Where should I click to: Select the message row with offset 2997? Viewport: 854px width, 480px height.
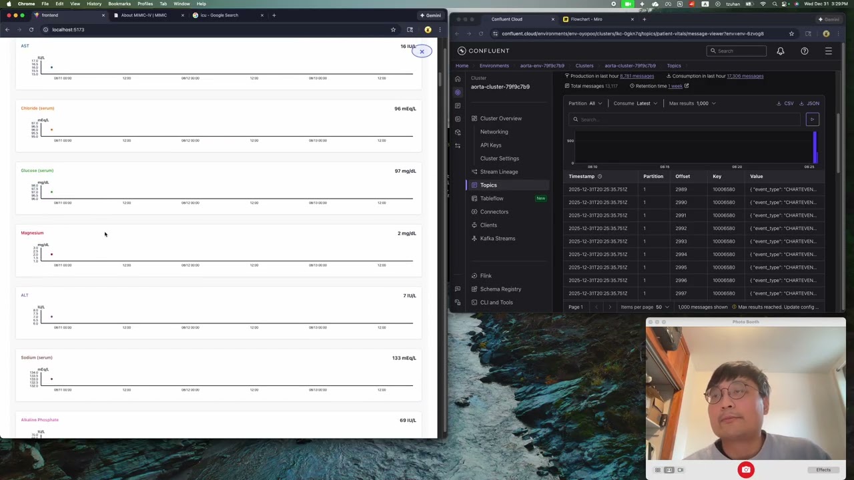pos(693,293)
